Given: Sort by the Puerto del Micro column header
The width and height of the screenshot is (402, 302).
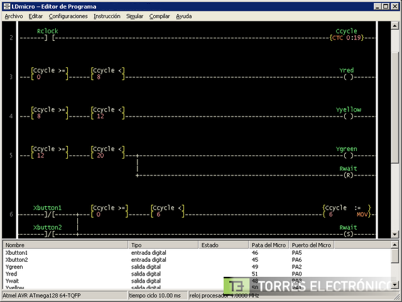Looking at the screenshot, I should (x=312, y=245).
